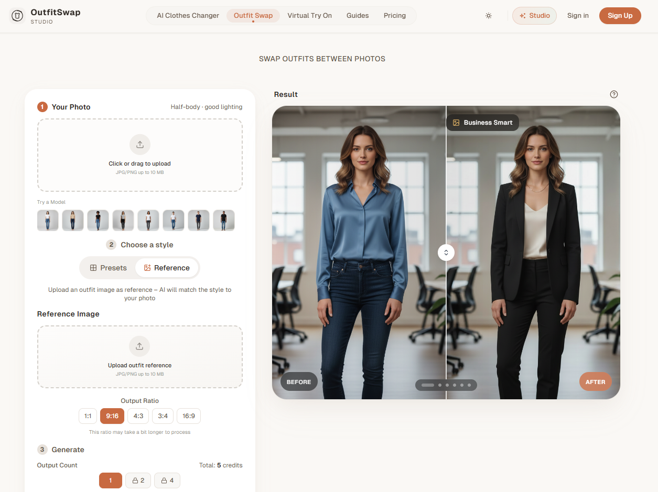Click the Sign Up button
This screenshot has height=492, width=658.
[620, 16]
